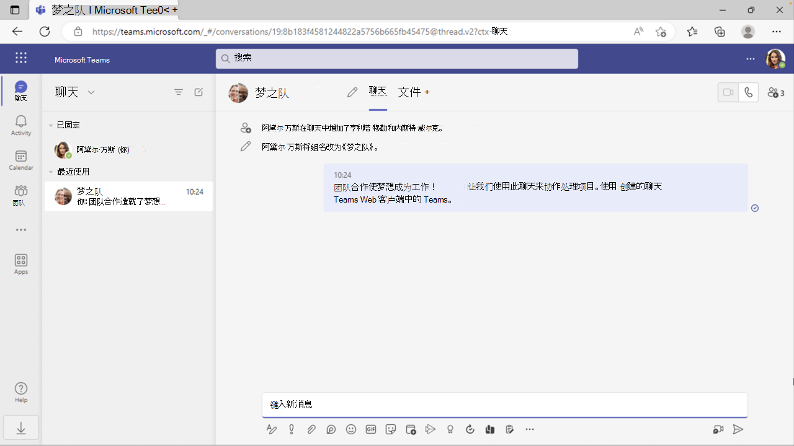
Task: Open the Read aloud icon in the address bar
Action: coord(638,32)
